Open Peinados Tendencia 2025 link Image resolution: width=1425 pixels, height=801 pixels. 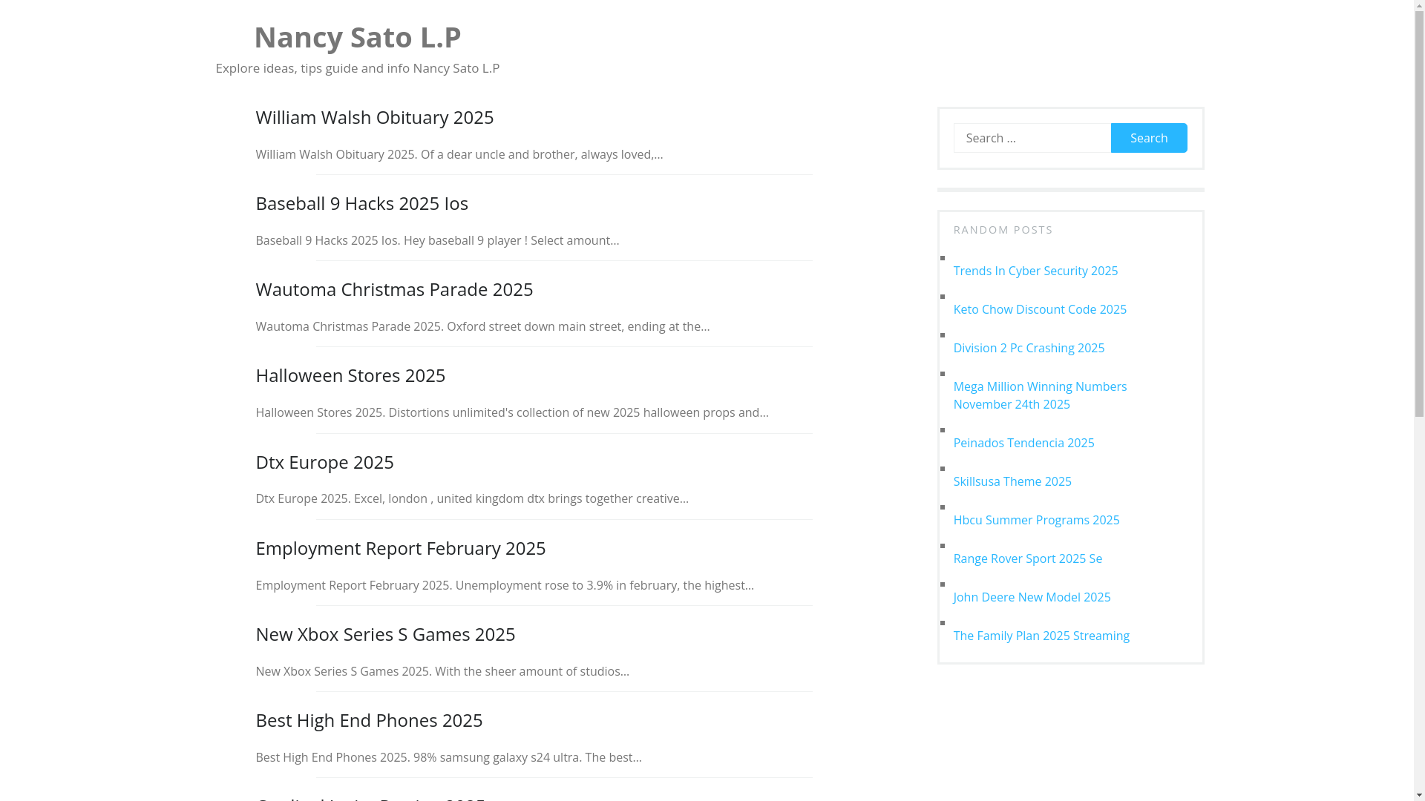tap(1023, 443)
